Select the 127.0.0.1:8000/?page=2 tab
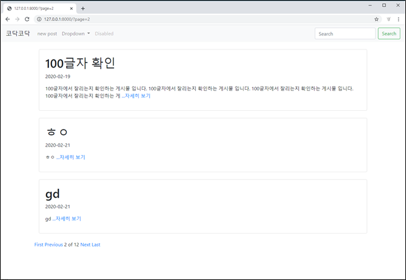 [39, 9]
